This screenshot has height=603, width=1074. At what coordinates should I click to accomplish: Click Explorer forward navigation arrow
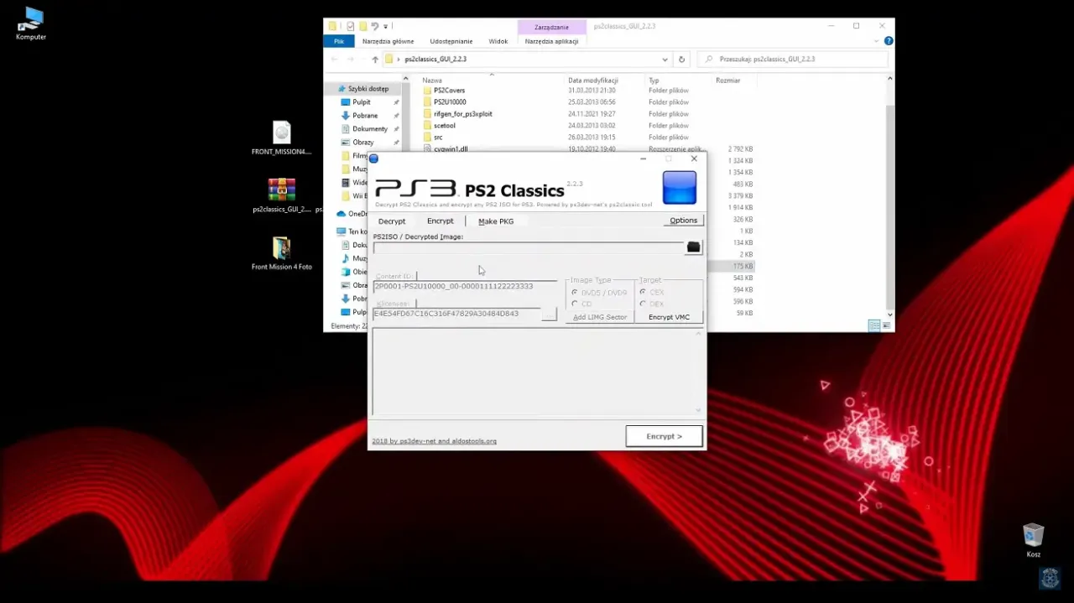pos(352,60)
